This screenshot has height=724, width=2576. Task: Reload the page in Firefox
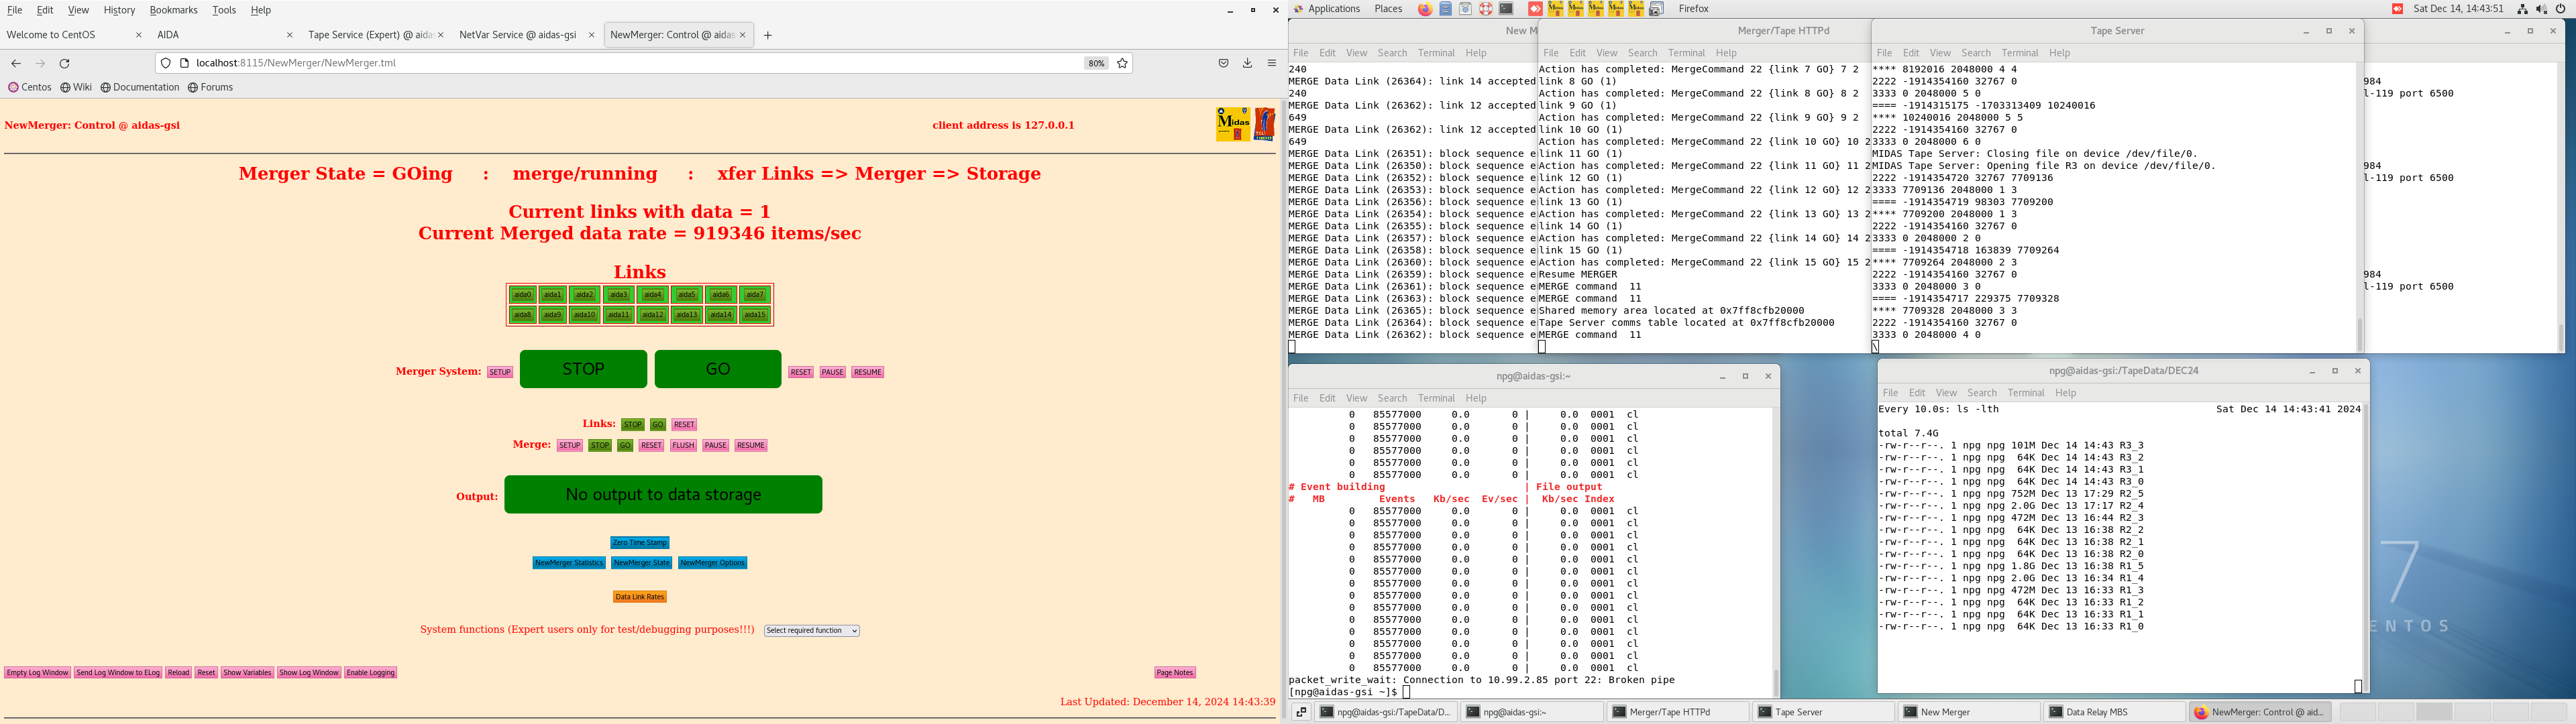(x=65, y=63)
